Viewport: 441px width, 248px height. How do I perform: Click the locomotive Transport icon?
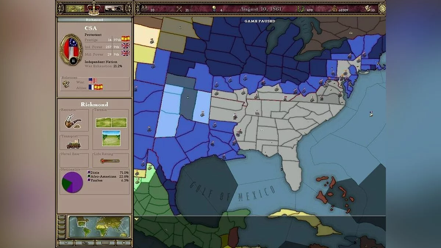point(73,144)
